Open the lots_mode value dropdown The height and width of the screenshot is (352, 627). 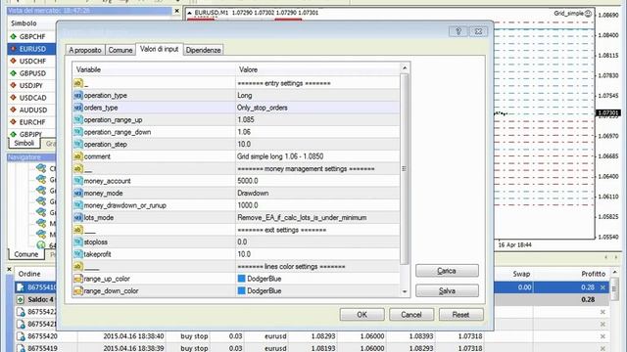pos(317,217)
